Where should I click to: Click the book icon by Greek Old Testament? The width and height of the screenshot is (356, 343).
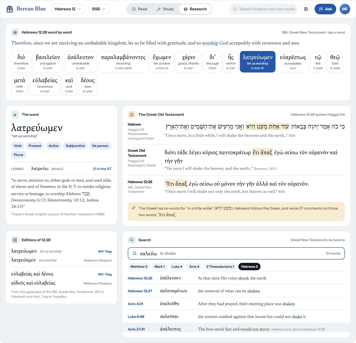(132, 115)
